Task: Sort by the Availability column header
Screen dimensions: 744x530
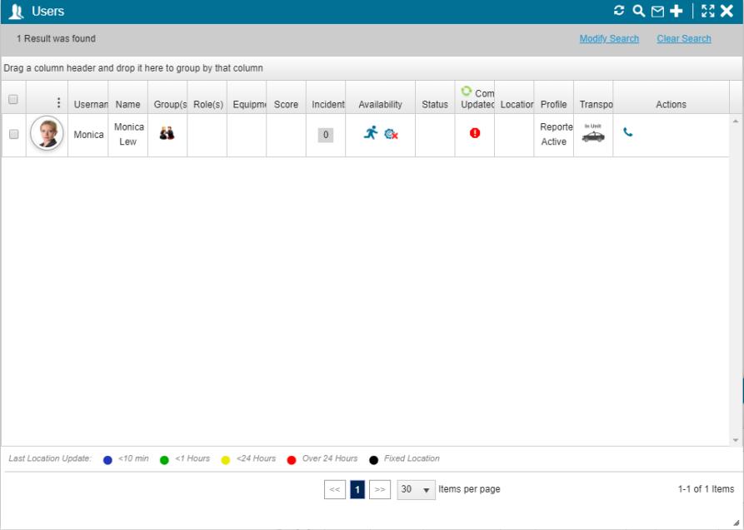Action: pyautogui.click(x=380, y=105)
